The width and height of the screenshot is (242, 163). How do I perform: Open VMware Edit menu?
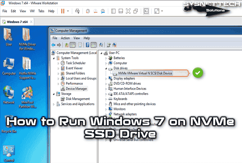coord(13,11)
